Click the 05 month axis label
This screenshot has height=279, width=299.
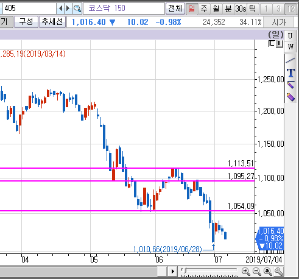(94, 260)
